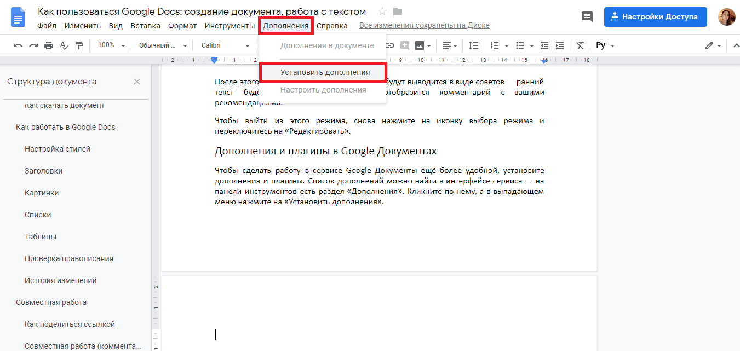Toggle the numbered list
This screenshot has width=740, height=351.
(x=496, y=45)
